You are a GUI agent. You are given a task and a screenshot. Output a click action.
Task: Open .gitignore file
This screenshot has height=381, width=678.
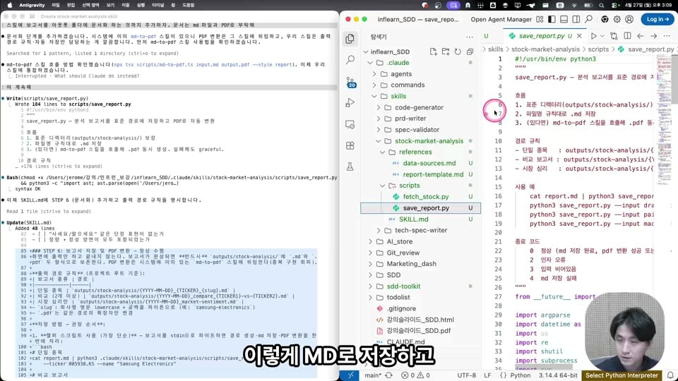pyautogui.click(x=401, y=308)
